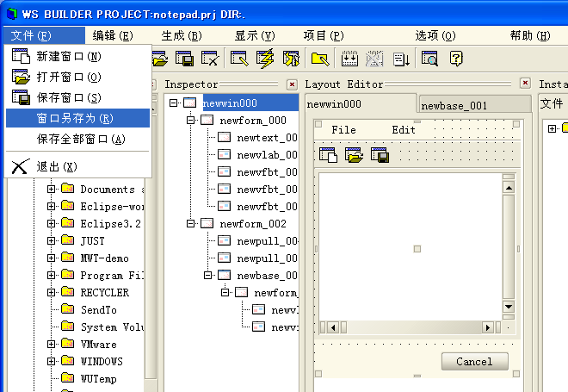The width and height of the screenshot is (568, 392).
Task: Click the toolbar icon with two downward arrows
Action: (x=349, y=59)
